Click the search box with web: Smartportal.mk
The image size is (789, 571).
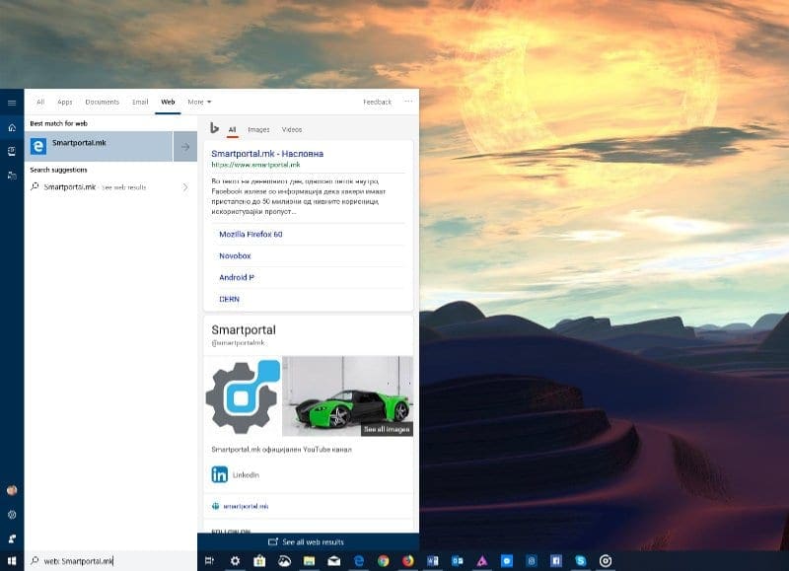[x=110, y=561]
